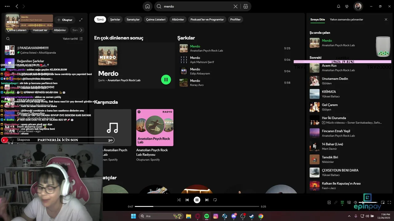Click the search input showing merdo

coord(197,6)
